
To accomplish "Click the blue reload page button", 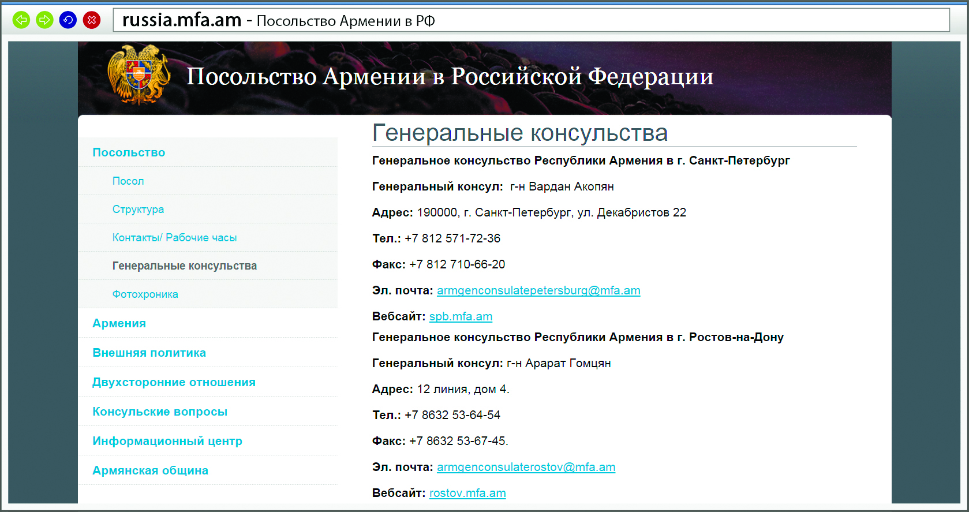I will 68,20.
